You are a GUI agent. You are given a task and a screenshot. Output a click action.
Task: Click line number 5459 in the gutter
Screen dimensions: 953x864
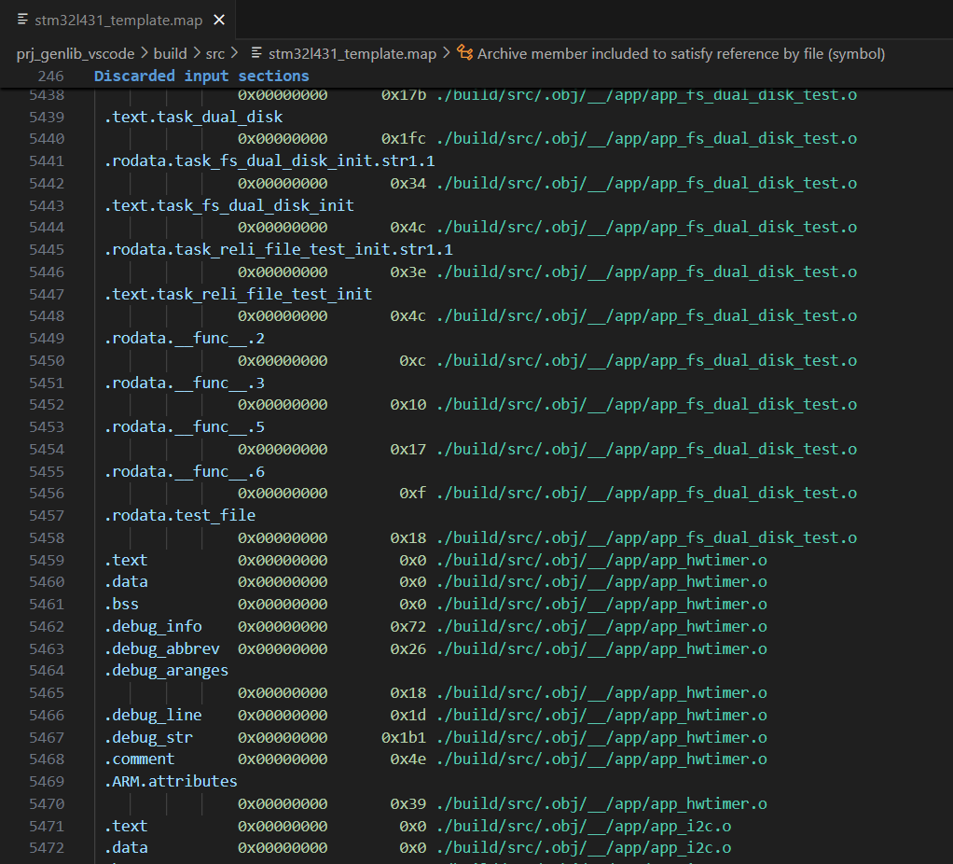pos(47,560)
